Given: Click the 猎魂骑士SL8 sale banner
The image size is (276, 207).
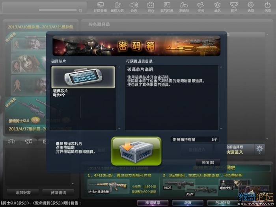Looking at the screenshot, I should pos(26,111).
